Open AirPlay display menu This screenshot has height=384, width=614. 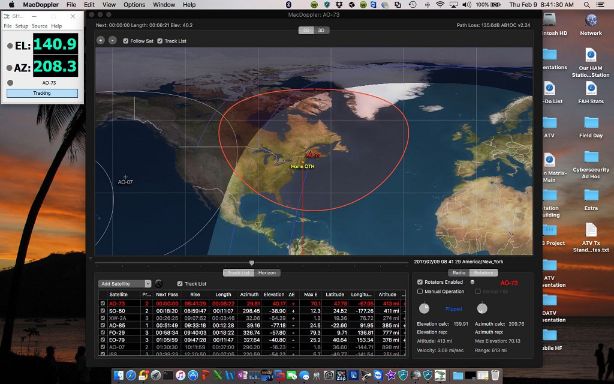coord(453,5)
